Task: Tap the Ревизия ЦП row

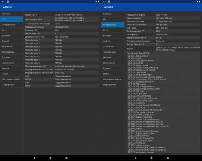Action: click(62, 30)
